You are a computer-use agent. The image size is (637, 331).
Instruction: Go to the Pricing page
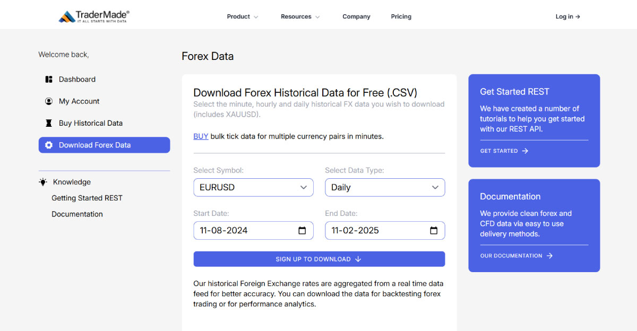[401, 17]
